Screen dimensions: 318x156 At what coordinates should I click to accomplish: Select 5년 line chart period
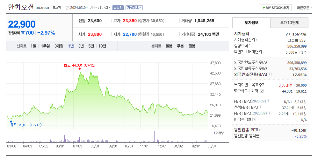(91, 46)
